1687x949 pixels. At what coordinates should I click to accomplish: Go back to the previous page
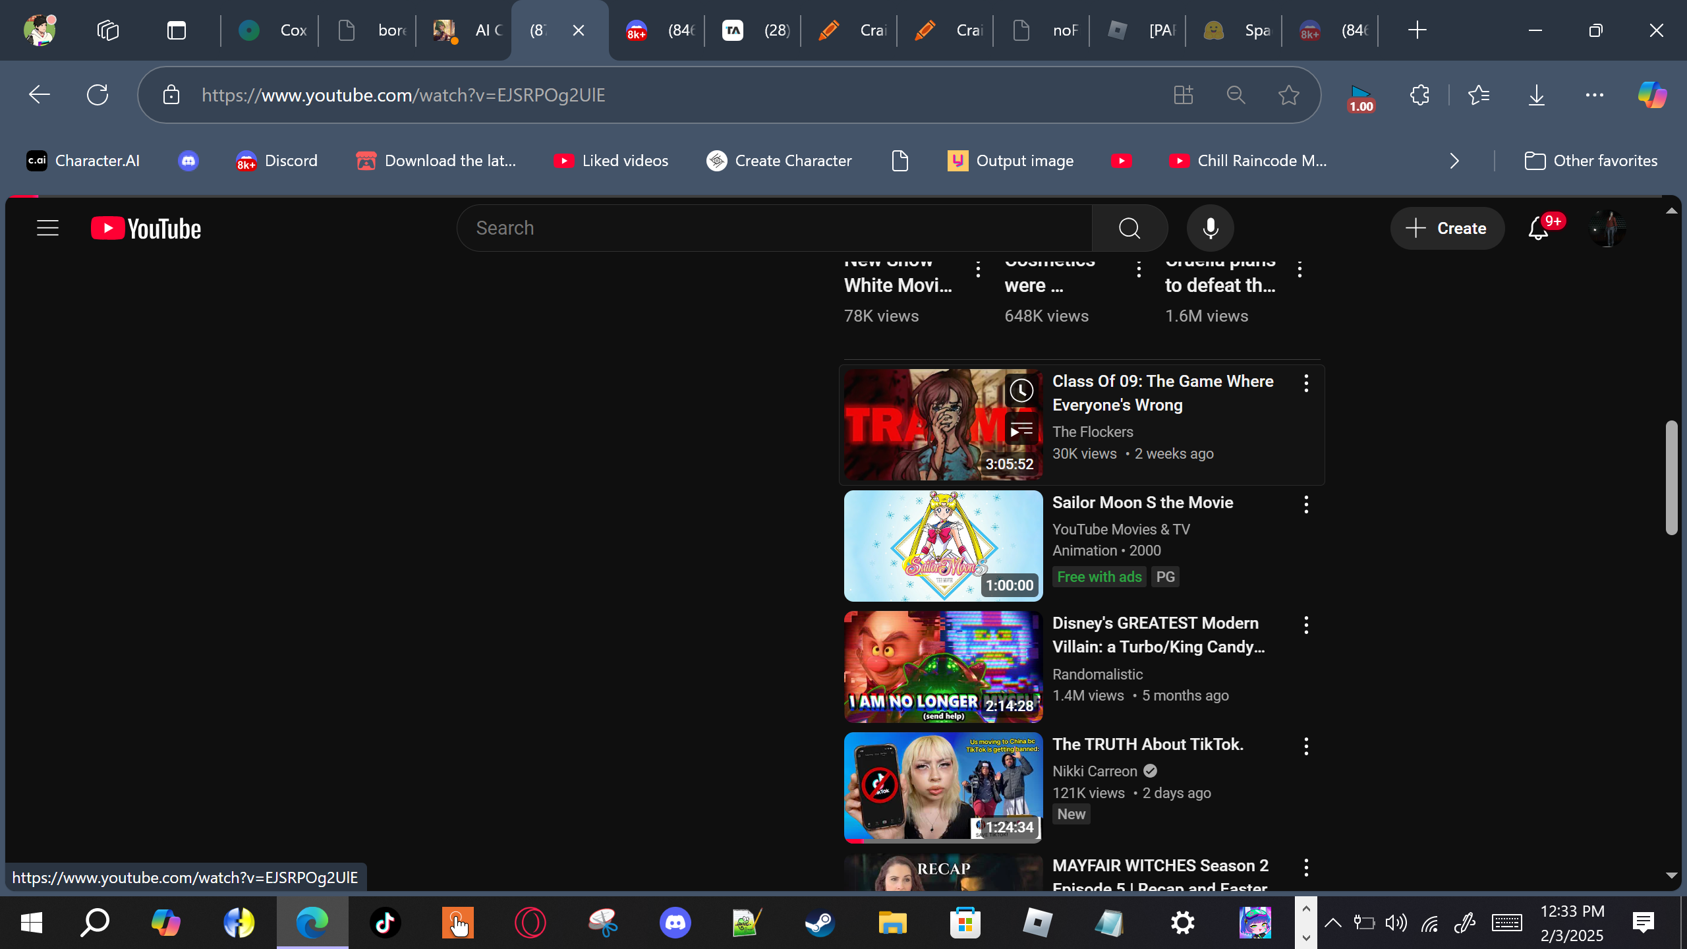(40, 95)
